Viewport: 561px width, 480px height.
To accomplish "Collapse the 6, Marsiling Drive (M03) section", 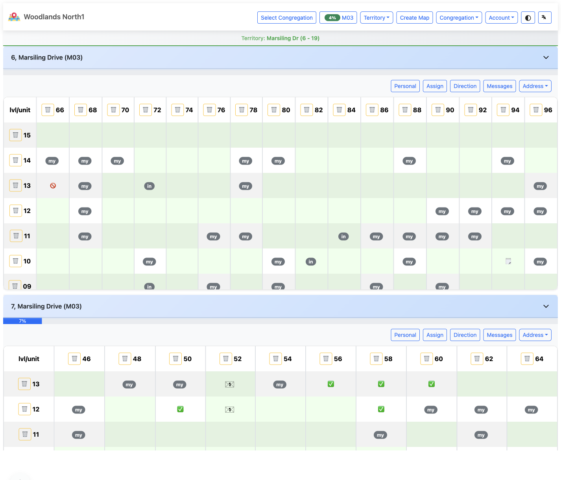I will pyautogui.click(x=546, y=57).
